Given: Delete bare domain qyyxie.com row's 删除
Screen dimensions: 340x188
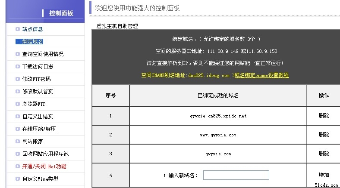Looking at the screenshot, I should (324, 154).
